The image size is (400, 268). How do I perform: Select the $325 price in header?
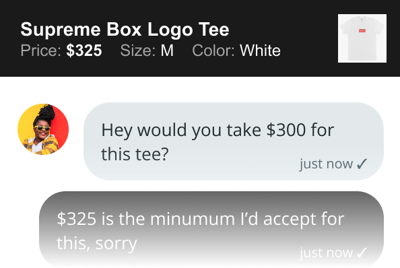[x=84, y=51]
